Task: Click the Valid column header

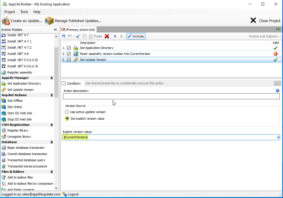Action: pyautogui.click(x=276, y=43)
